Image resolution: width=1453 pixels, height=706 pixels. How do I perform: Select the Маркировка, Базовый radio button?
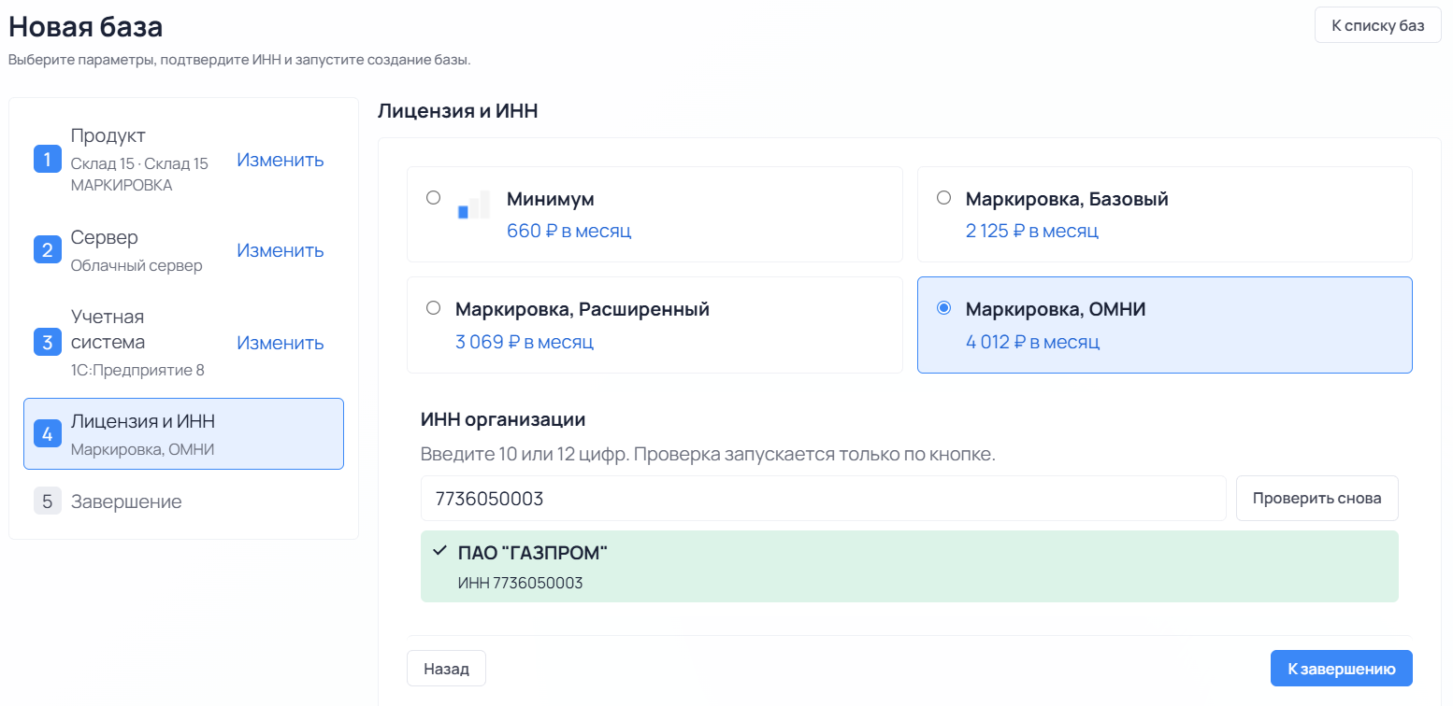[943, 198]
